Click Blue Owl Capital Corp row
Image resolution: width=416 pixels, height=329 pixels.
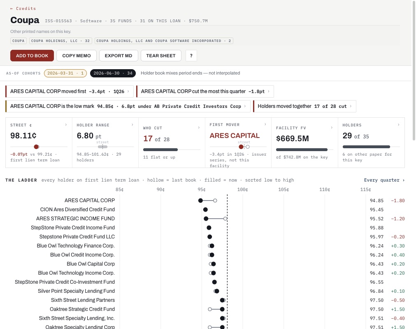tap(205, 264)
